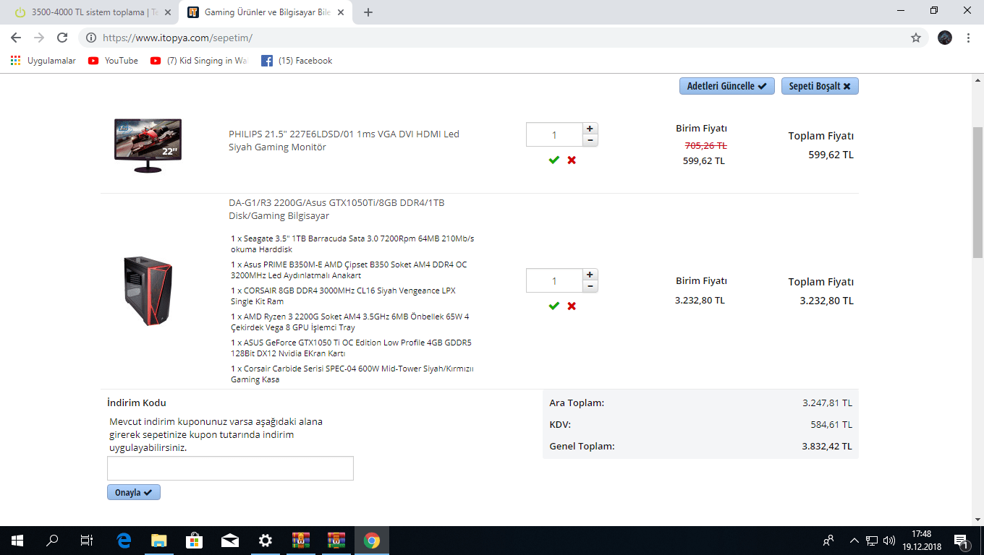Open Windows Settings from the taskbar
Image resolution: width=984 pixels, height=555 pixels.
tap(266, 541)
